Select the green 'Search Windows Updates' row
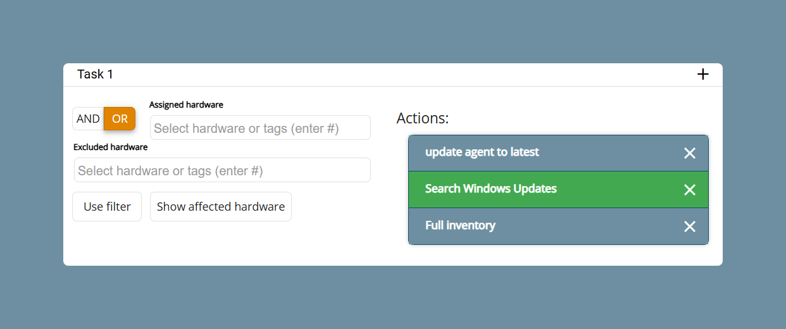This screenshot has height=329, width=786. [x=558, y=190]
